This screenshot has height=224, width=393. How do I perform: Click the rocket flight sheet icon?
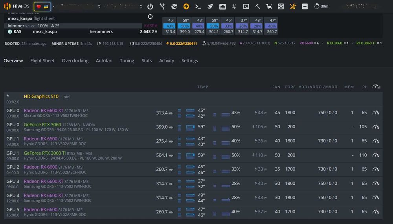point(210,7)
